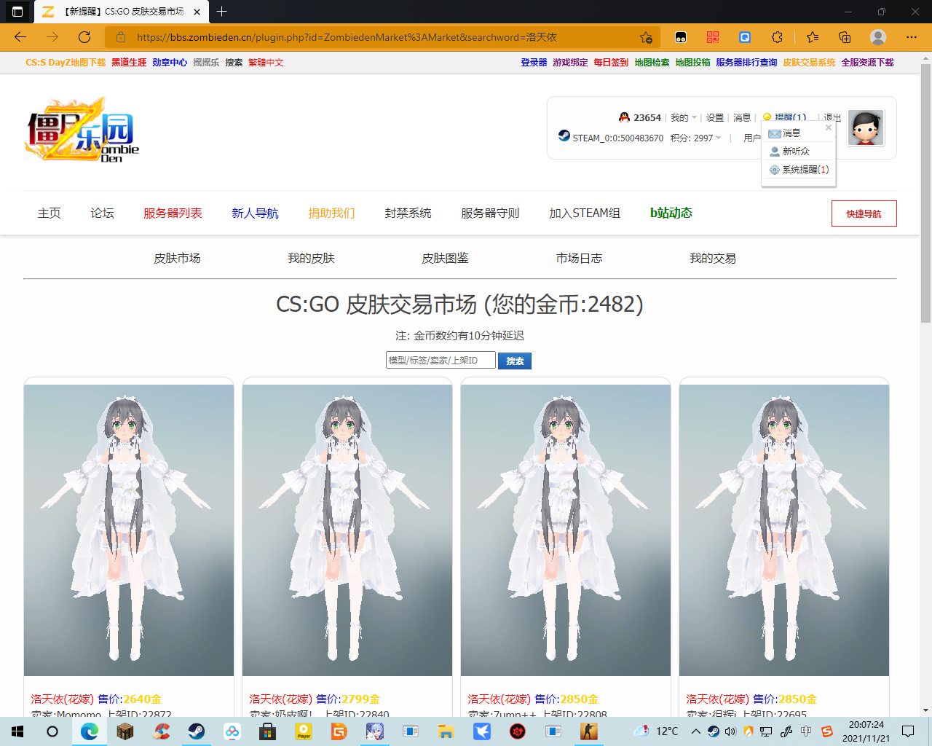This screenshot has width=932, height=746.
Task: Close the CS:GO 皮肤交易市场 tab
Action: coord(197,12)
